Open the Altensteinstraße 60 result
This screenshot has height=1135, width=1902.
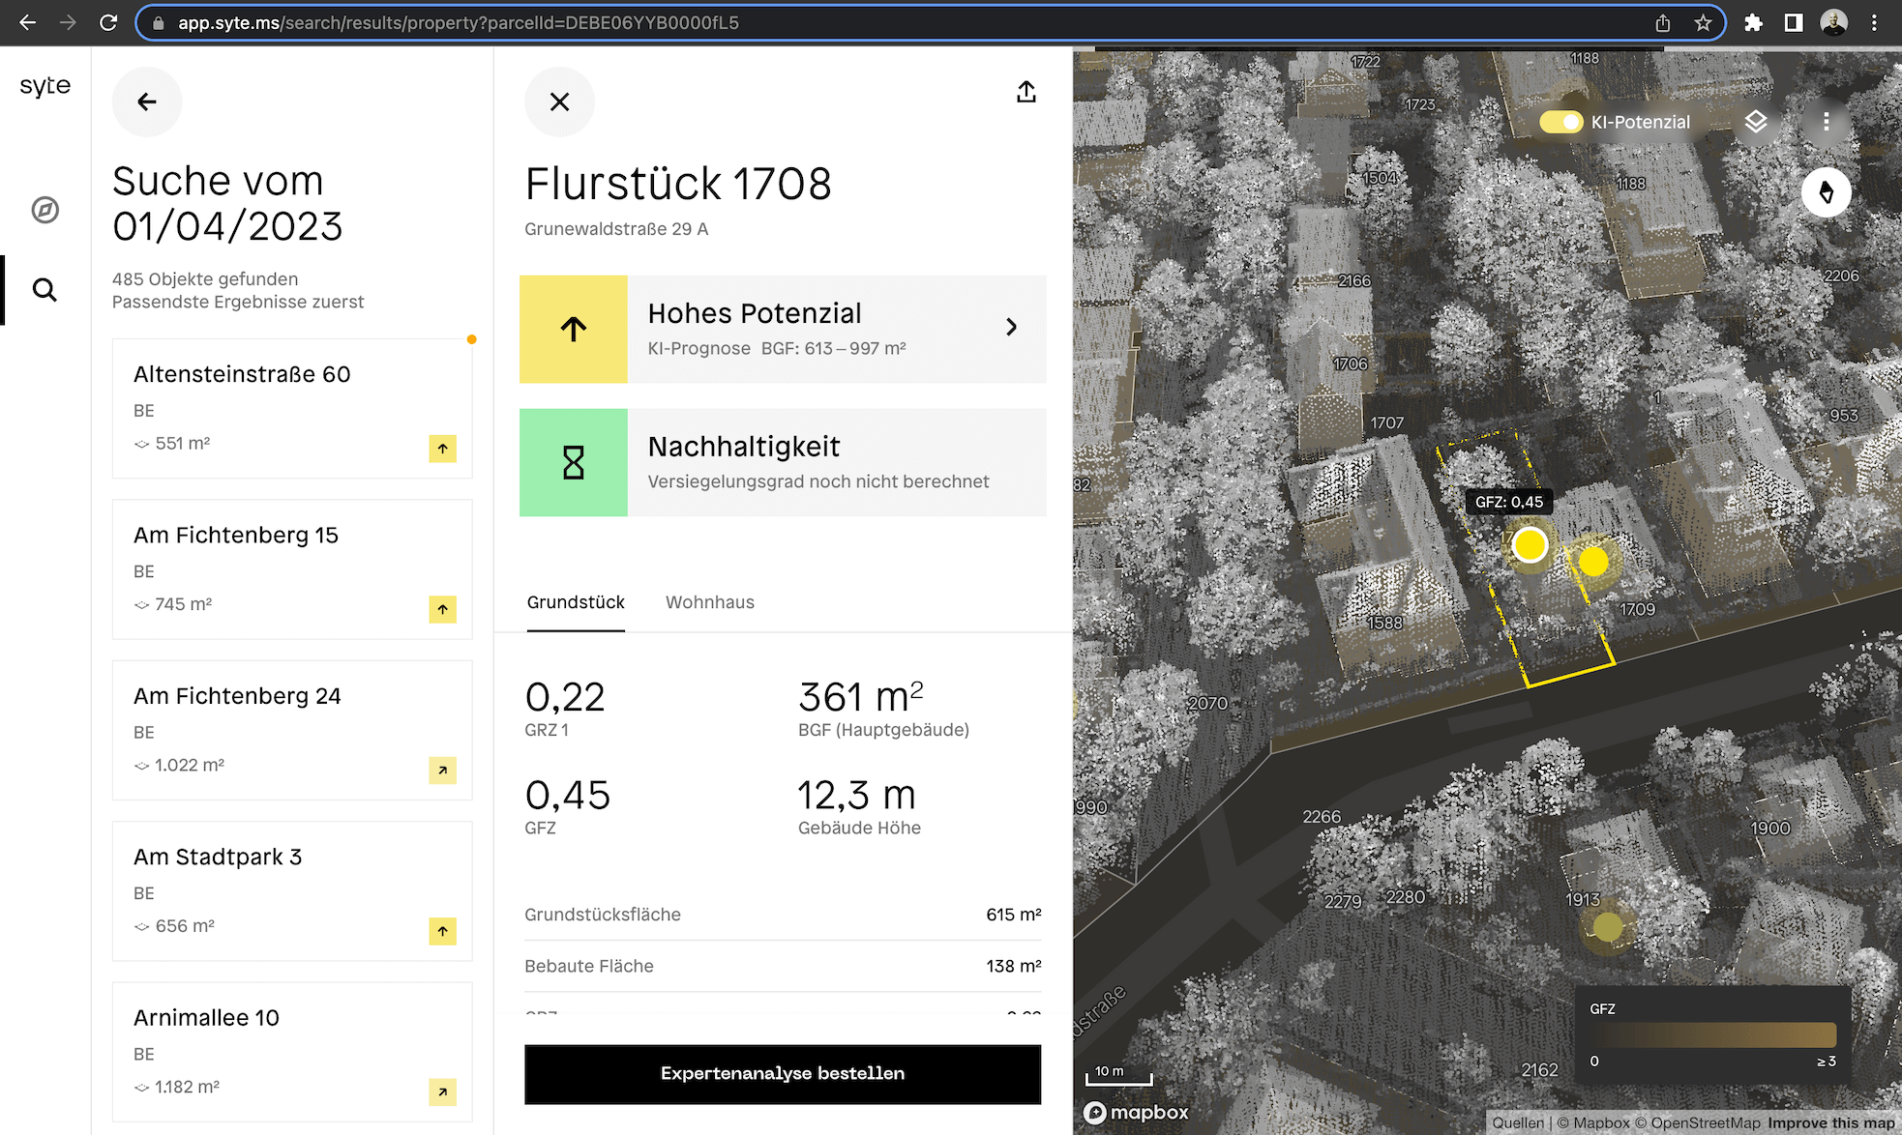click(291, 408)
